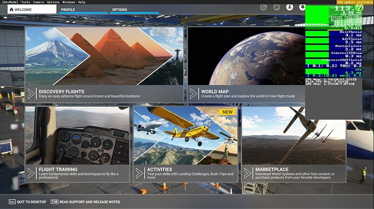Click the World Map arrow icon
Viewport: 374px width, 209px height.
[194, 94]
